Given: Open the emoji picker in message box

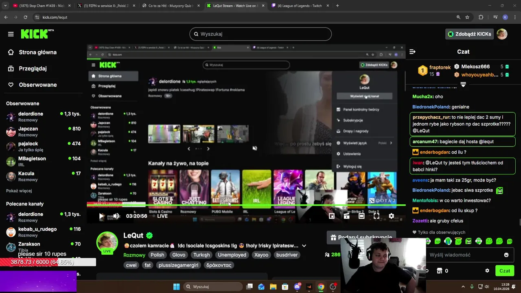Looking at the screenshot, I should [x=506, y=255].
